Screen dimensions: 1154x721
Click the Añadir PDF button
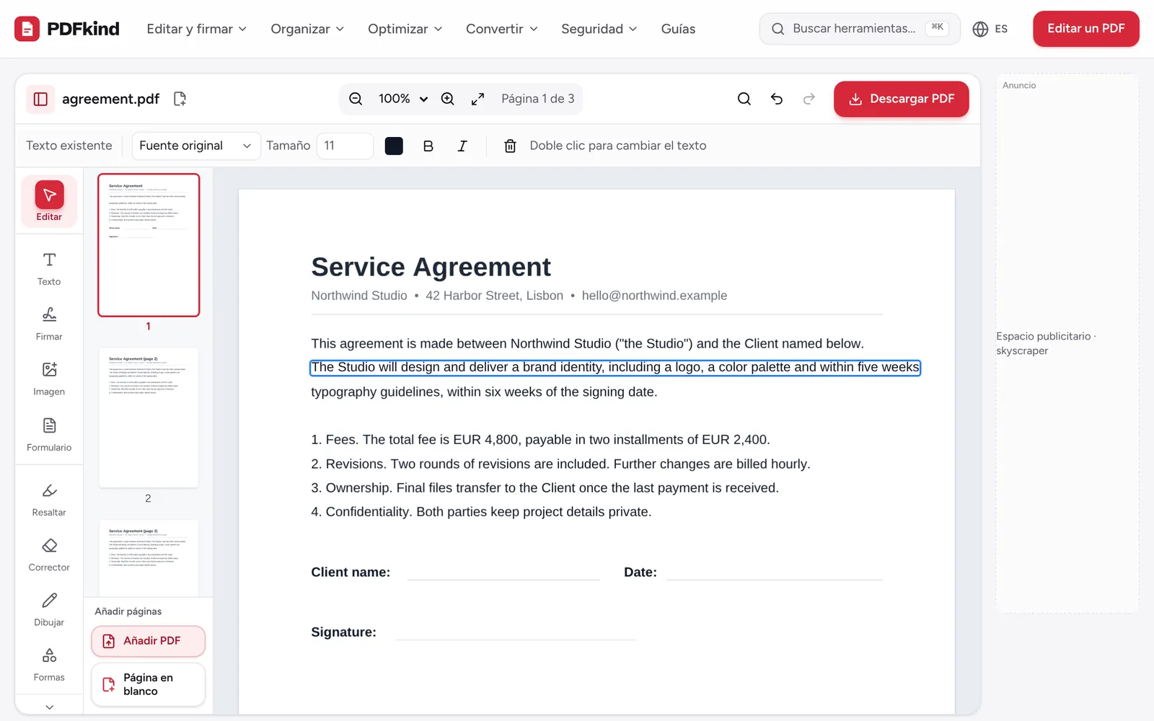[x=148, y=641]
